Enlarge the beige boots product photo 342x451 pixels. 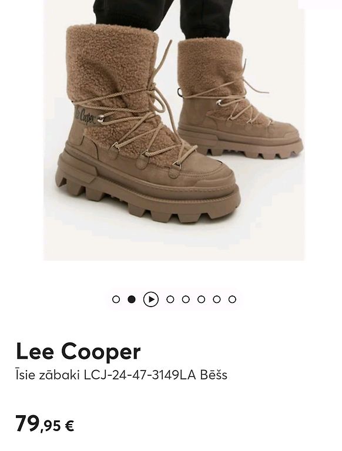point(174,130)
